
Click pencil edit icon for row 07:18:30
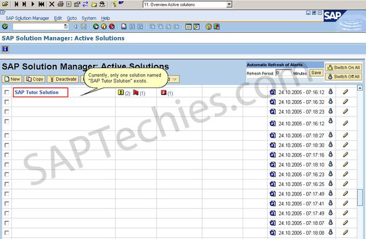[x=346, y=145]
